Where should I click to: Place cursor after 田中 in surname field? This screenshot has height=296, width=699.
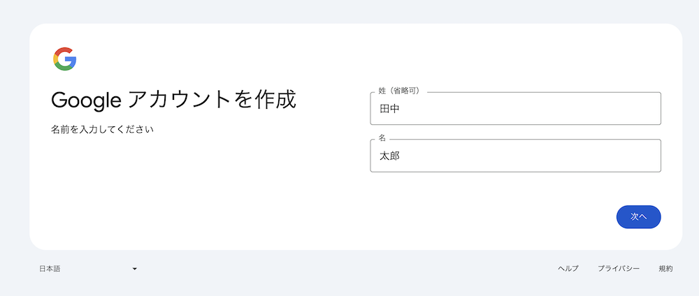coord(401,109)
